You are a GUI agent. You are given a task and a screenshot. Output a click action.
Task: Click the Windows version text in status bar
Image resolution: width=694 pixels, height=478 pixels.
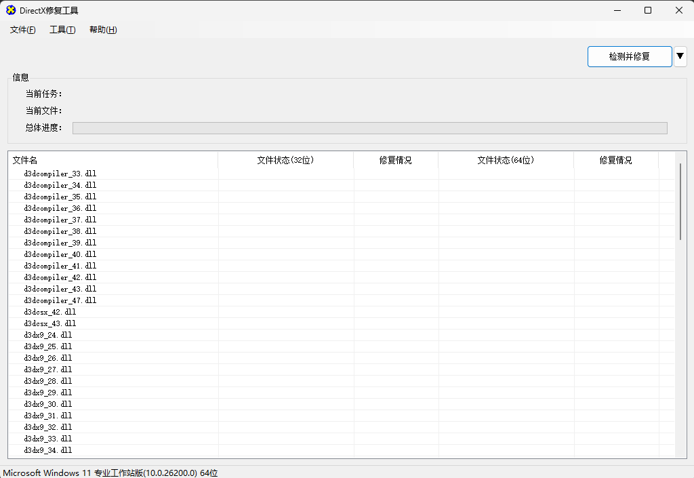click(108, 473)
